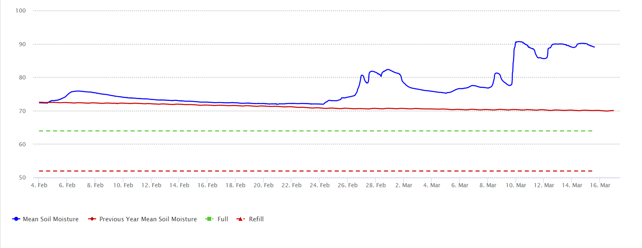Toggle the Refill legend text
The image size is (642, 248).
click(256, 219)
